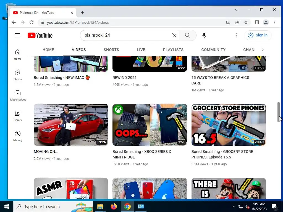The image size is (283, 212).
Task: Open the PLAYLISTS channel tab
Action: [x=173, y=50]
